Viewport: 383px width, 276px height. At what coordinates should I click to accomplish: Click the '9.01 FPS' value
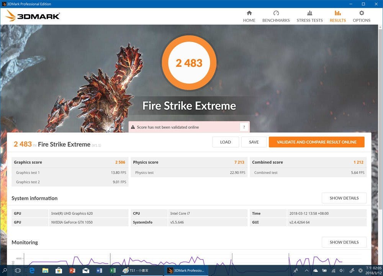[119, 182]
